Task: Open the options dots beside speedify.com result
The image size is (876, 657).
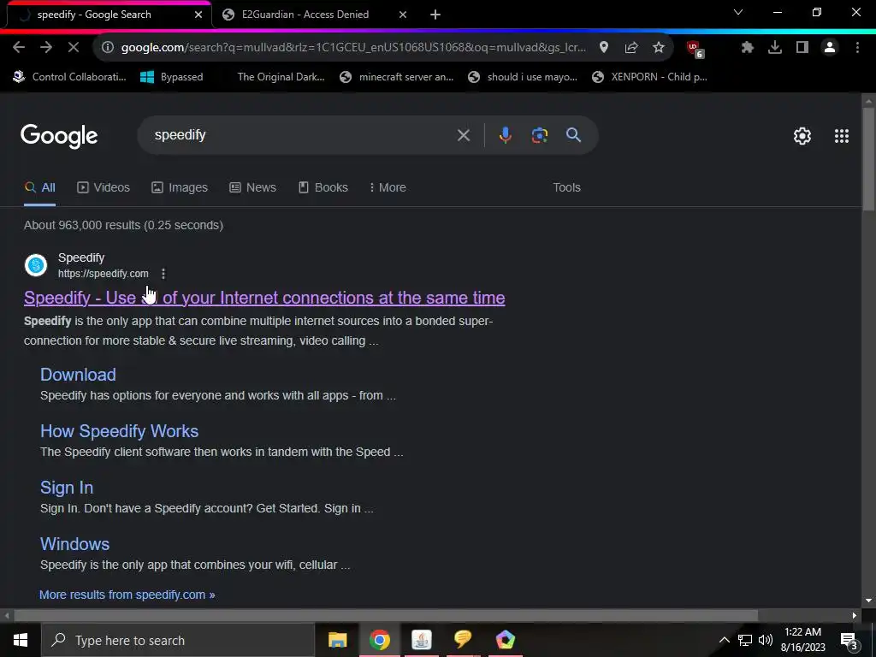Action: tap(163, 274)
